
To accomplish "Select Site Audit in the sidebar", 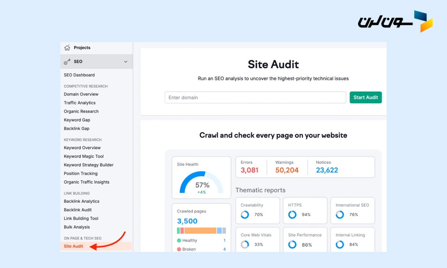I will 73,246.
